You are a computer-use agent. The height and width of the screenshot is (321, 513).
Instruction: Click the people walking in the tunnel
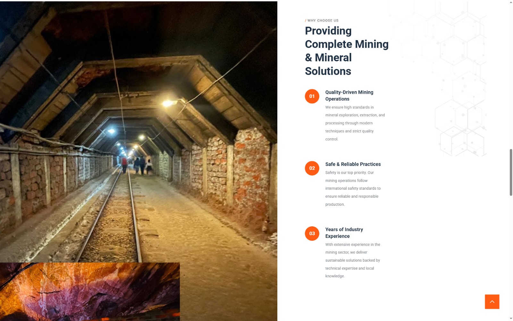(137, 165)
